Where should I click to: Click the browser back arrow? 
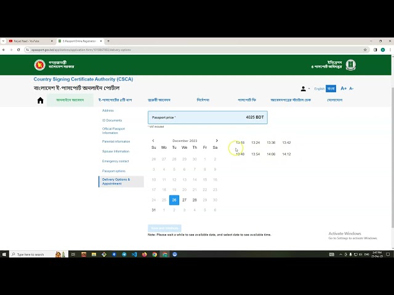point(4,50)
